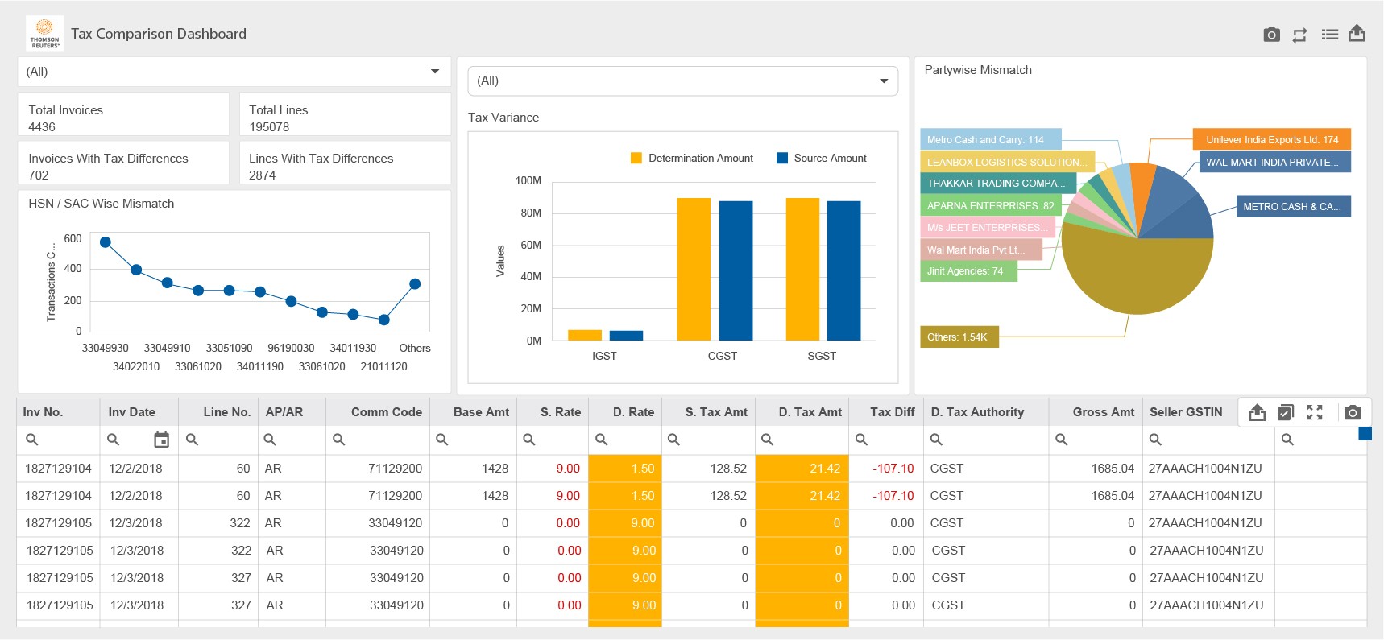Click Invoices With Tax Differences card
The width and height of the screenshot is (1384, 640).
pos(123,163)
